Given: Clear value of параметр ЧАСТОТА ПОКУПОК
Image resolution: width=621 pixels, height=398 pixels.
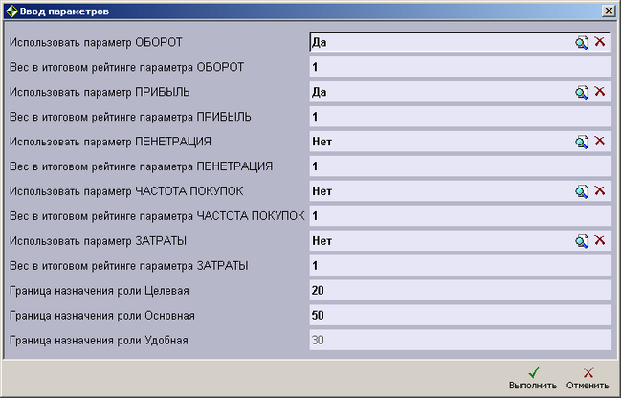Looking at the screenshot, I should [600, 191].
